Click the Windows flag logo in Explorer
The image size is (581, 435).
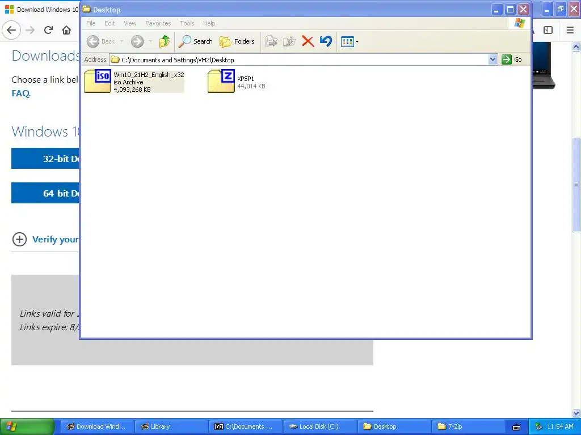coord(520,23)
